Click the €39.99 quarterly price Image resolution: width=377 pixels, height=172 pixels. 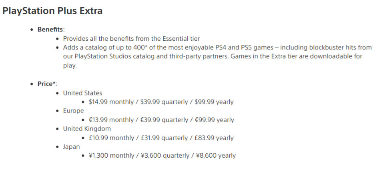coord(164,120)
